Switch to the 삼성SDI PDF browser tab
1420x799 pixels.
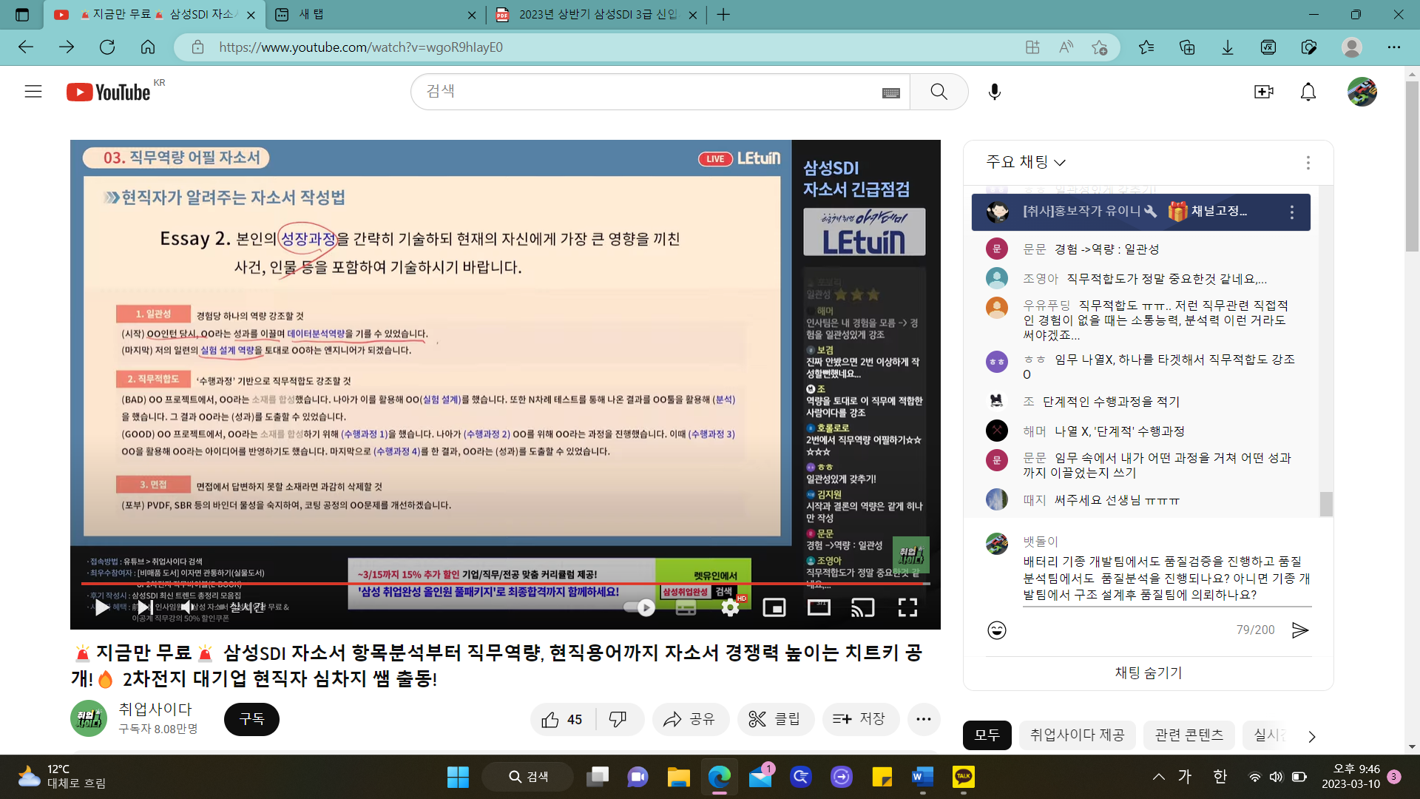pyautogui.click(x=596, y=14)
